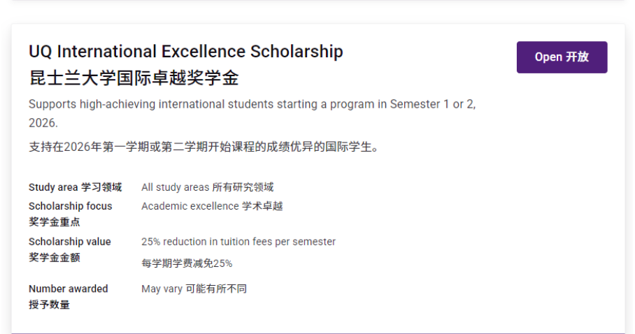The width and height of the screenshot is (635, 334).
Task: Select the Academic excellence 学术卓越 value
Action: point(212,206)
